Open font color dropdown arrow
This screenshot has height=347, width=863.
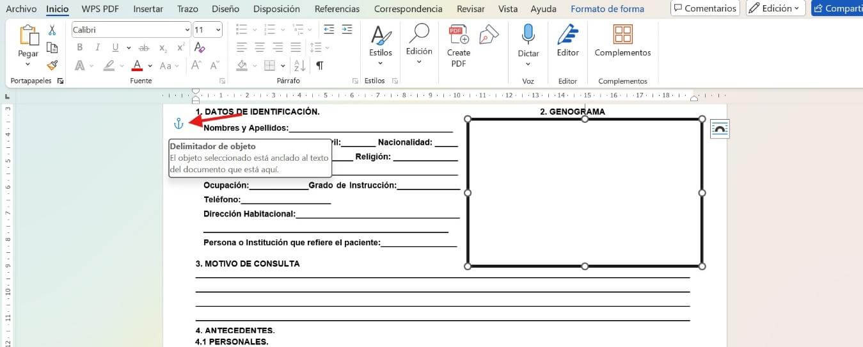pyautogui.click(x=150, y=66)
